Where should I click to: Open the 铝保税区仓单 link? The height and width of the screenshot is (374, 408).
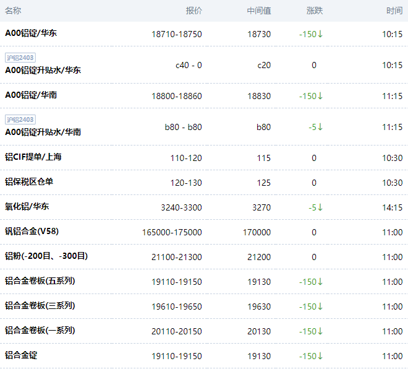[x=29, y=181]
